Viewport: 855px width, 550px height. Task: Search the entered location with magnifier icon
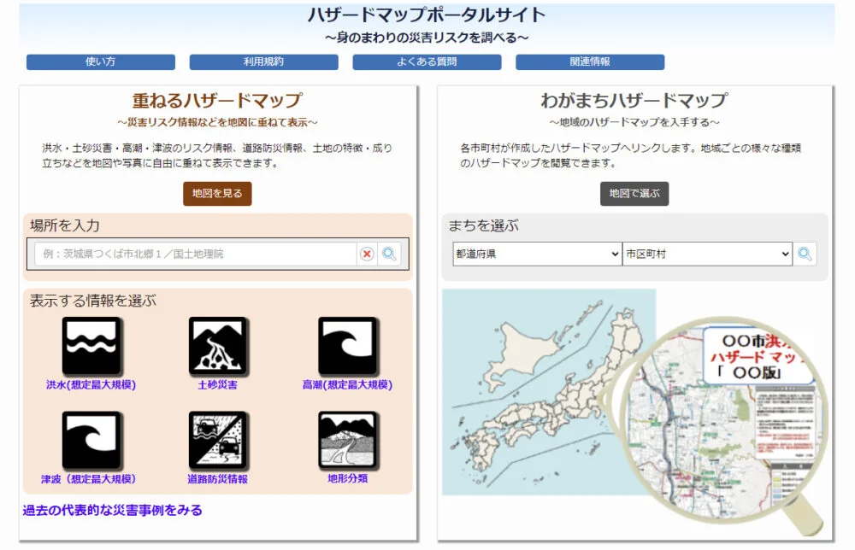389,254
